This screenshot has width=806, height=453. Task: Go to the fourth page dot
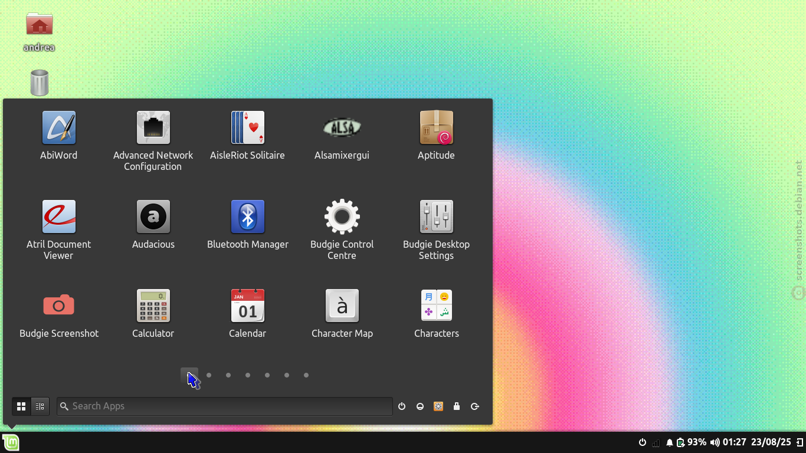(x=248, y=375)
